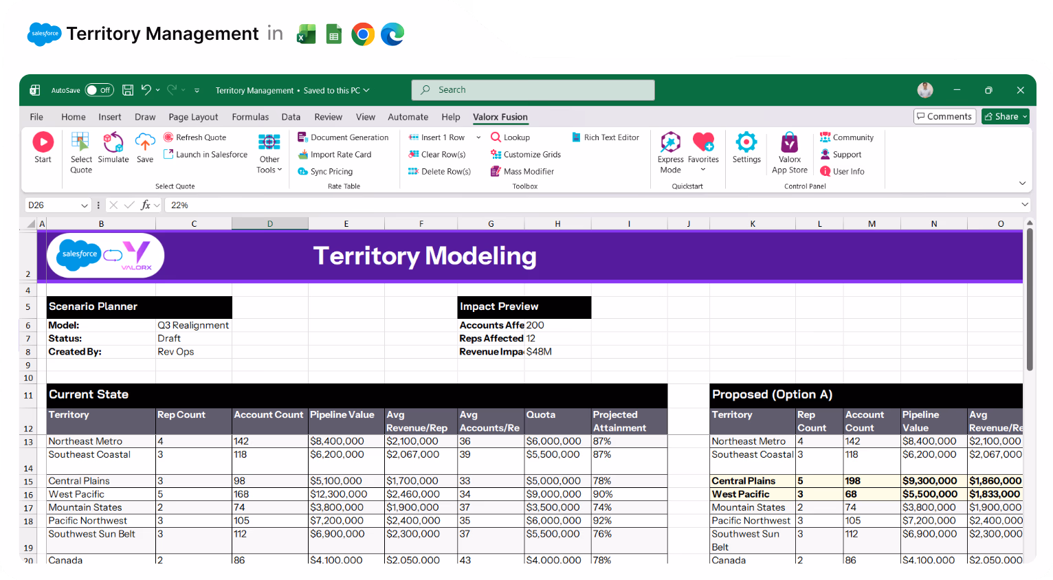The image size is (1053, 580).
Task: Click Launch in Salesforce
Action: (x=206, y=154)
